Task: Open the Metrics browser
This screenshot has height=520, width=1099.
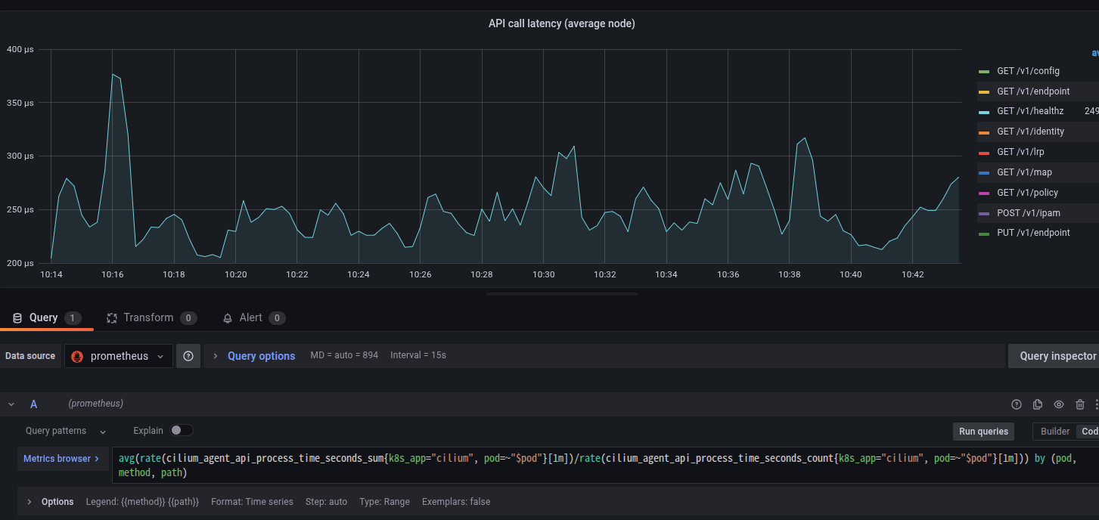Action: pyautogui.click(x=61, y=458)
